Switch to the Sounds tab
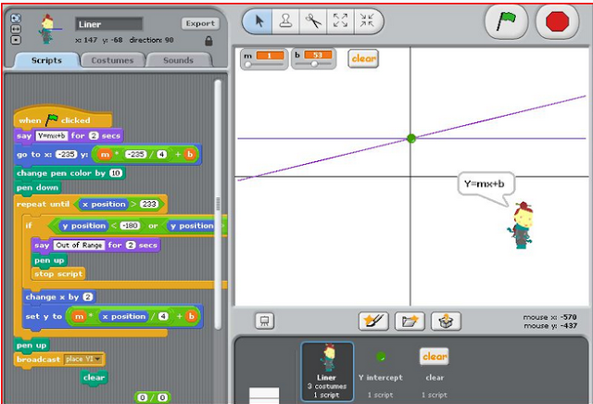This screenshot has height=404, width=593. click(178, 60)
